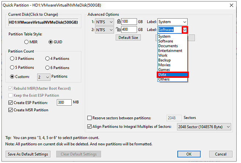
Task: Click partition 1 size field showing 100
Action: point(129,22)
